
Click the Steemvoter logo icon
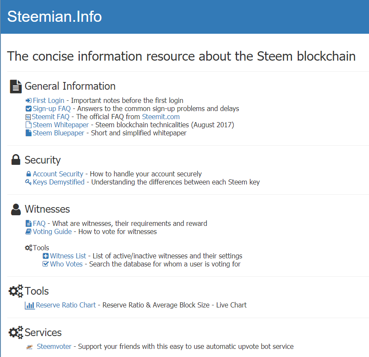(29, 347)
